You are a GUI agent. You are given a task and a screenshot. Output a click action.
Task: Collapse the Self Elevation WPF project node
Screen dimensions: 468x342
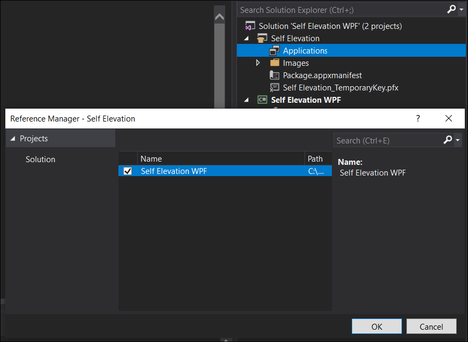(246, 100)
